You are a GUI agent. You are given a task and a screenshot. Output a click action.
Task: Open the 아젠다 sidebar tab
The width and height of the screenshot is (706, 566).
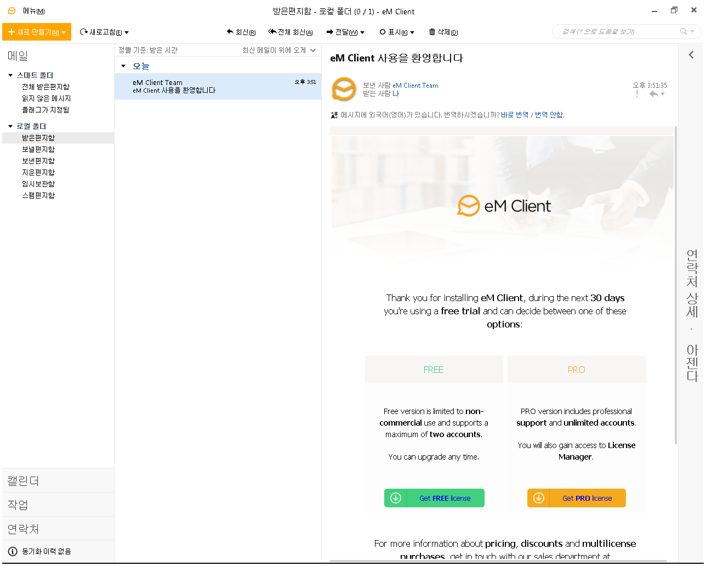point(692,363)
